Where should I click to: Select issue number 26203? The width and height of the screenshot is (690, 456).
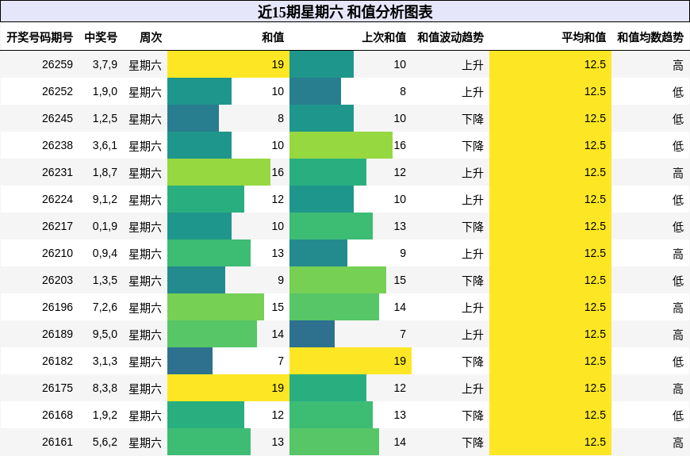(x=58, y=281)
